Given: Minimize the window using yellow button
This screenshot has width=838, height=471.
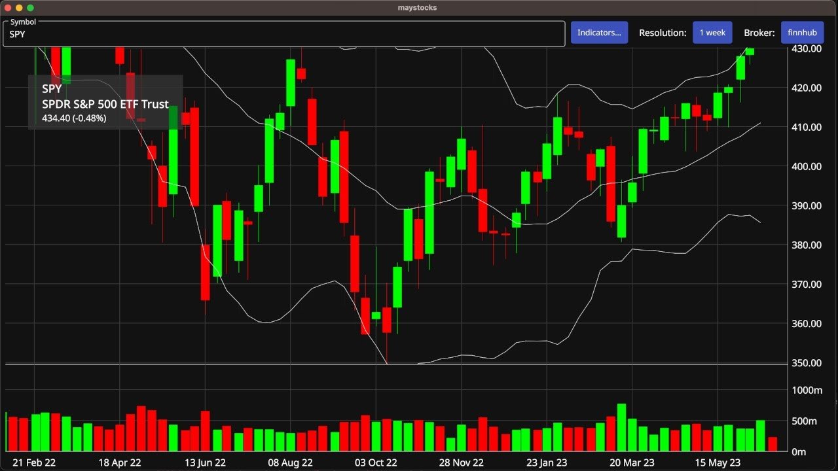Looking at the screenshot, I should coord(19,8).
